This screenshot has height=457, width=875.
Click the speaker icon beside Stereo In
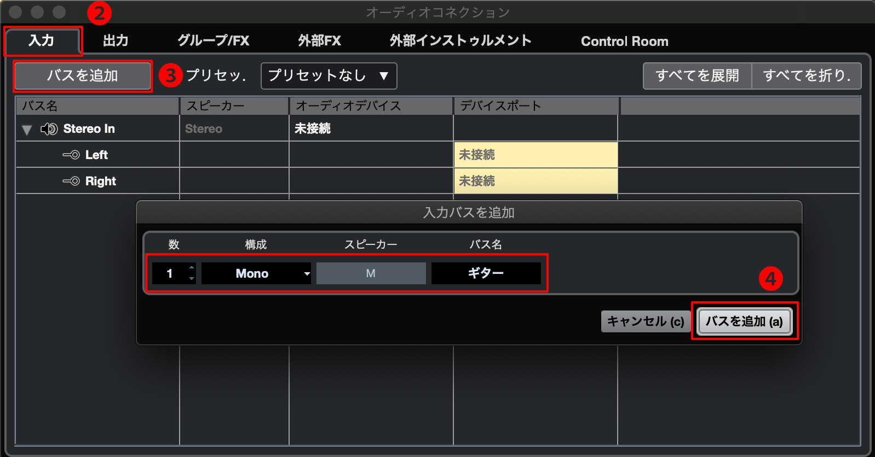(49, 129)
